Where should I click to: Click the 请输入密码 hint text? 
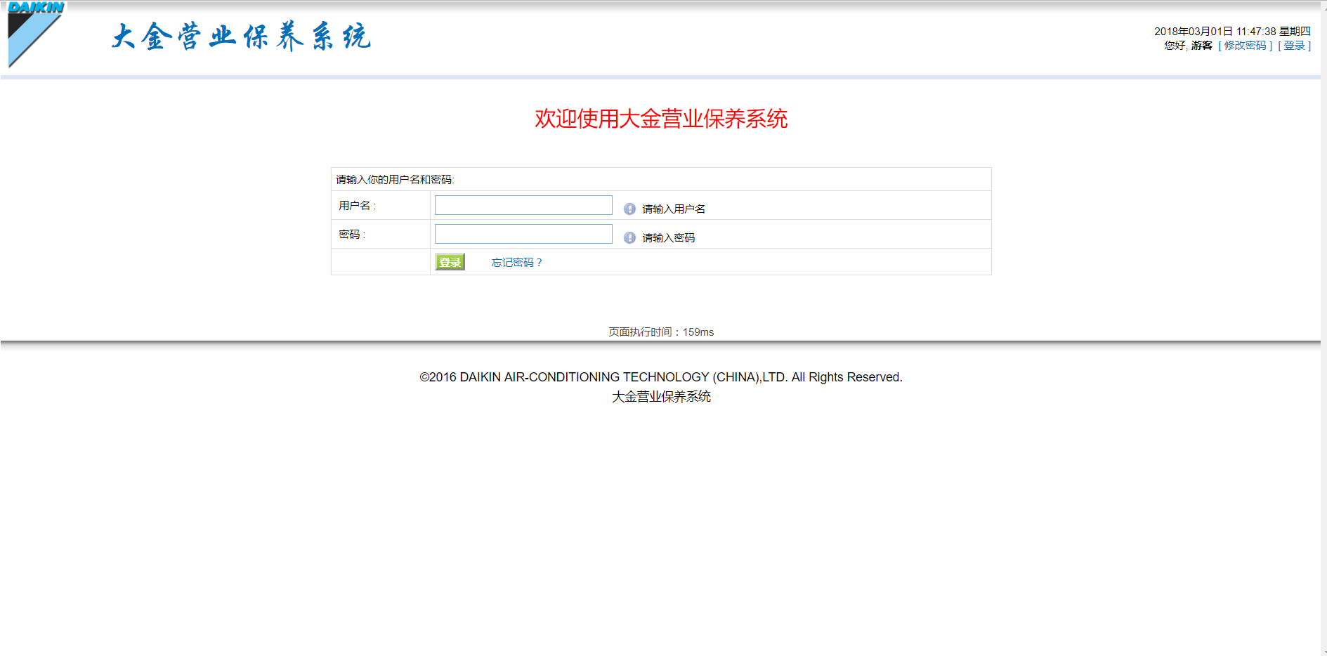(668, 238)
